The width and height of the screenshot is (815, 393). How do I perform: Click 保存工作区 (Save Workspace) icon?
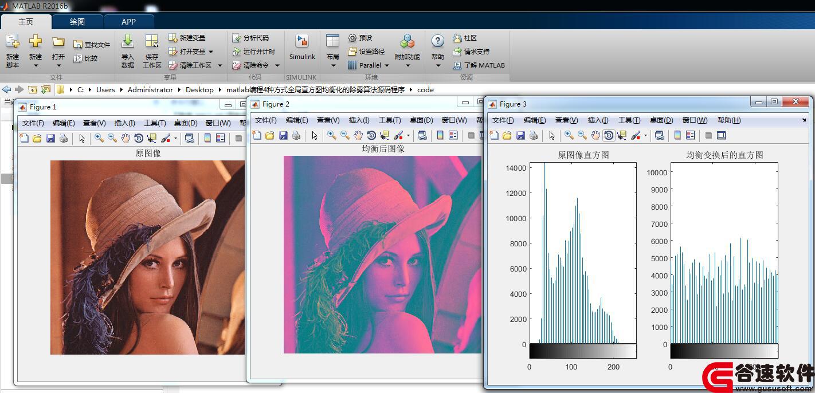(151, 41)
